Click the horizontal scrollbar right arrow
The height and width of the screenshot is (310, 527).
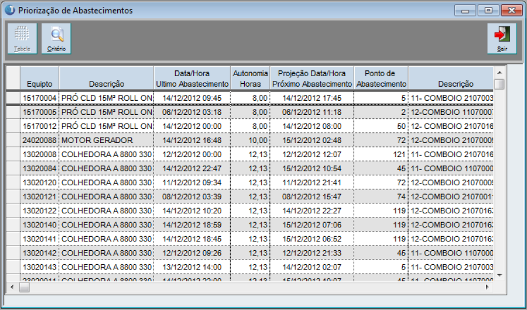click(487, 287)
